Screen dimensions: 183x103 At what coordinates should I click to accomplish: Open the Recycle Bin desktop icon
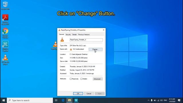(5, 5)
